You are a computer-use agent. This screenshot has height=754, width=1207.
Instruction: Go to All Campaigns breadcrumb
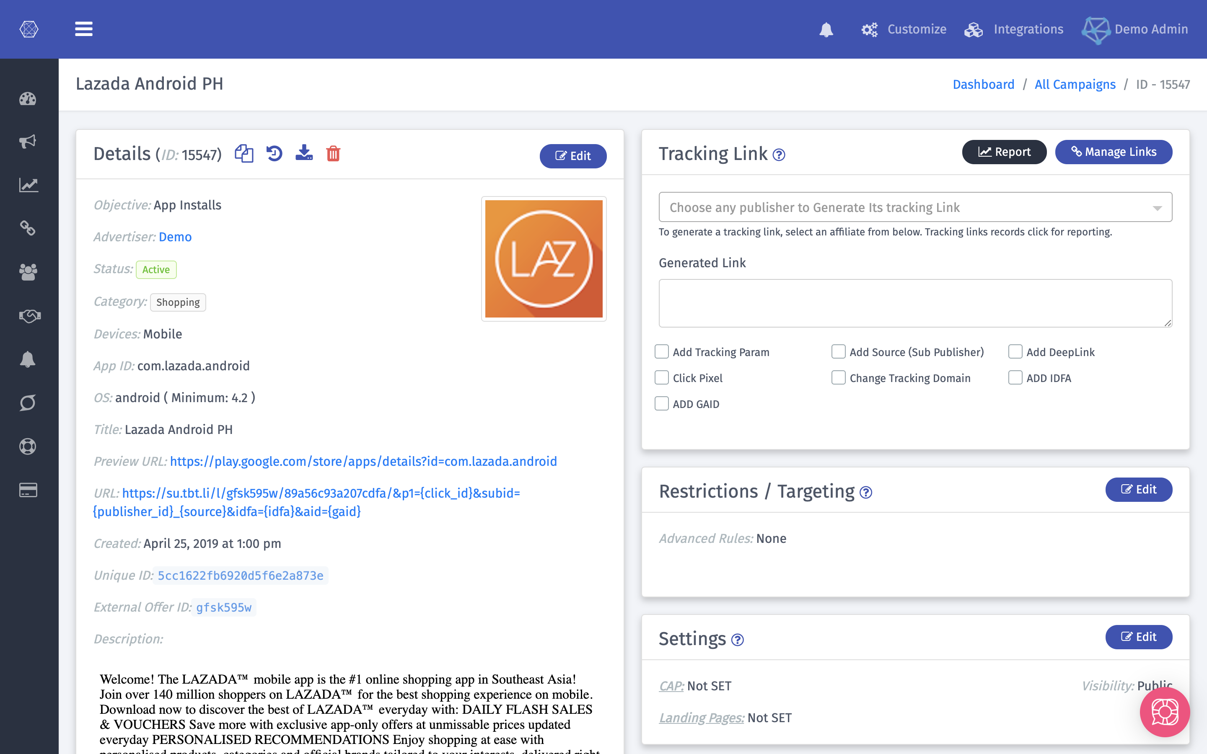pyautogui.click(x=1075, y=84)
